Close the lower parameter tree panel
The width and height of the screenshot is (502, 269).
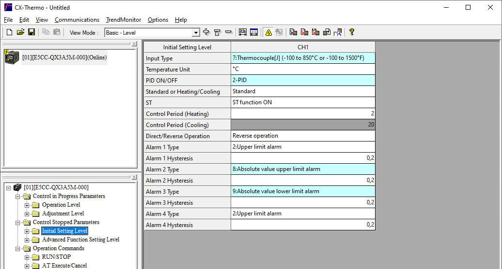[135, 177]
